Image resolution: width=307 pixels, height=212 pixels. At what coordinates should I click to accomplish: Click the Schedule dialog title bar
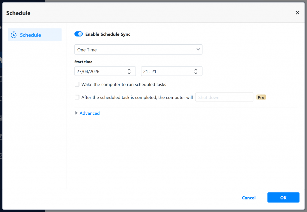point(18,13)
